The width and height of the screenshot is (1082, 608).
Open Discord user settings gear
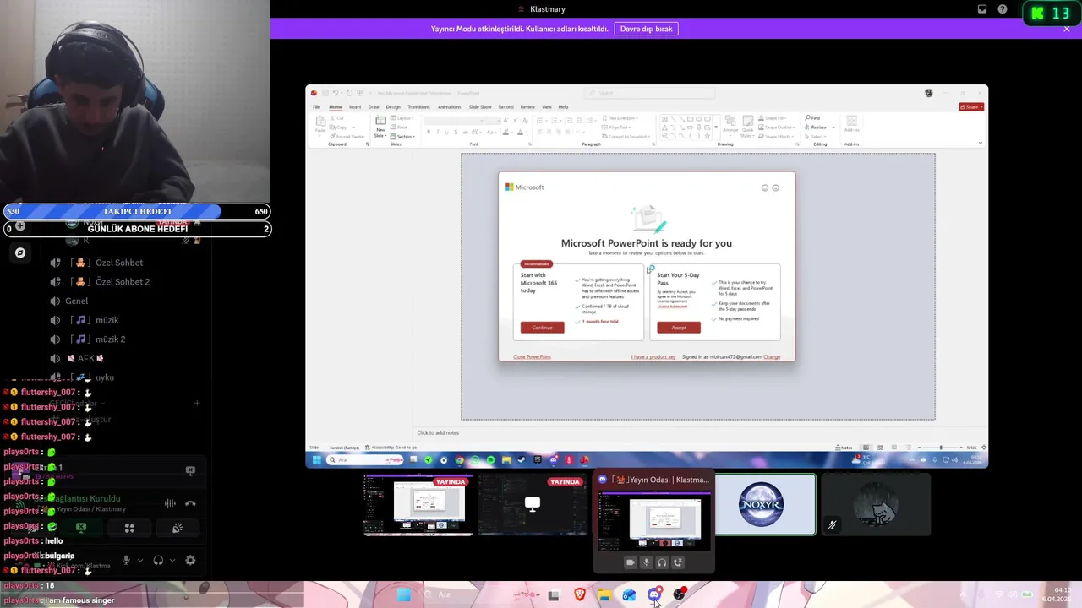coord(190,560)
